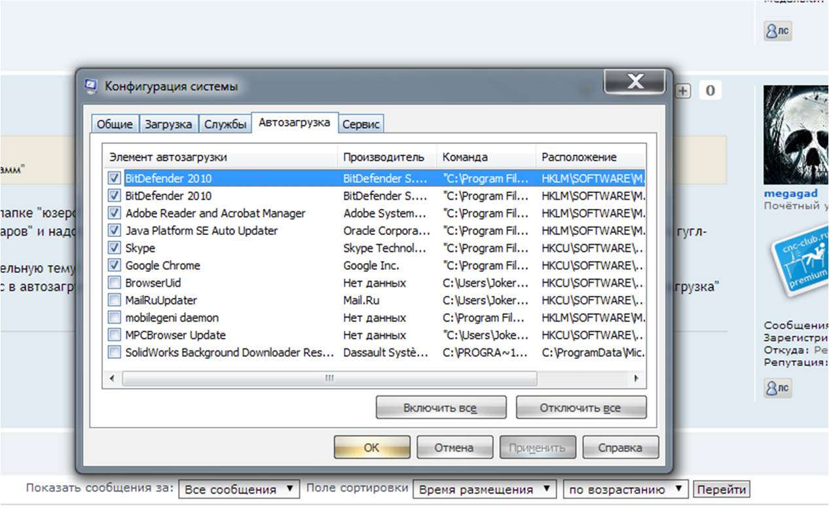Switch to the Загрузка tab
The height and width of the screenshot is (512, 829).
(168, 124)
